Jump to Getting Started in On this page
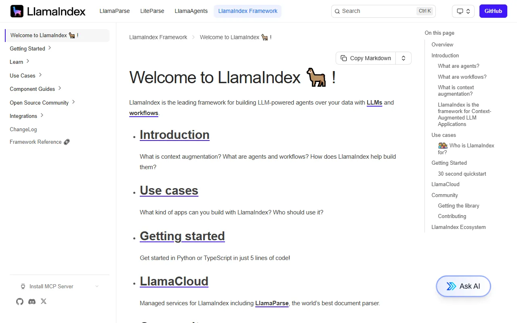 [x=449, y=163]
